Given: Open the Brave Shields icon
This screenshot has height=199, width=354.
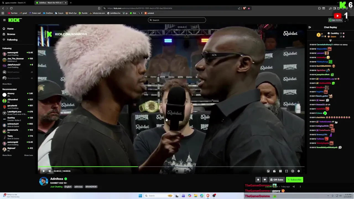Looking at the screenshot, I should coord(244,8).
